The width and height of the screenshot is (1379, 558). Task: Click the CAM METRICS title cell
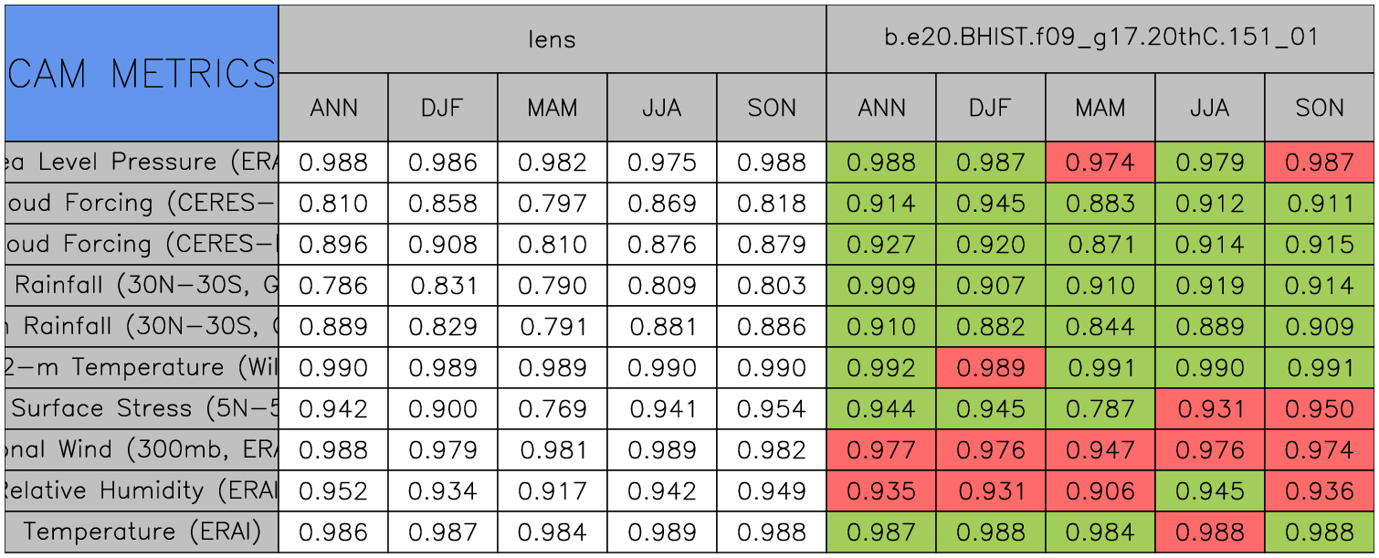tap(142, 73)
